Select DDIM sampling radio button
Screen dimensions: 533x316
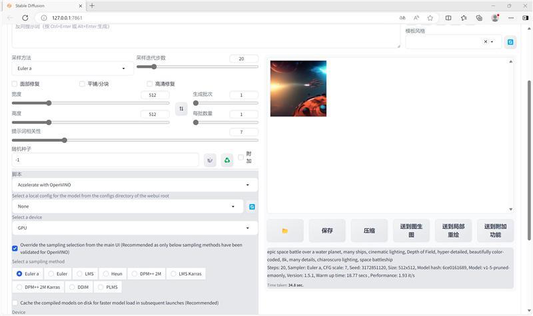72,287
